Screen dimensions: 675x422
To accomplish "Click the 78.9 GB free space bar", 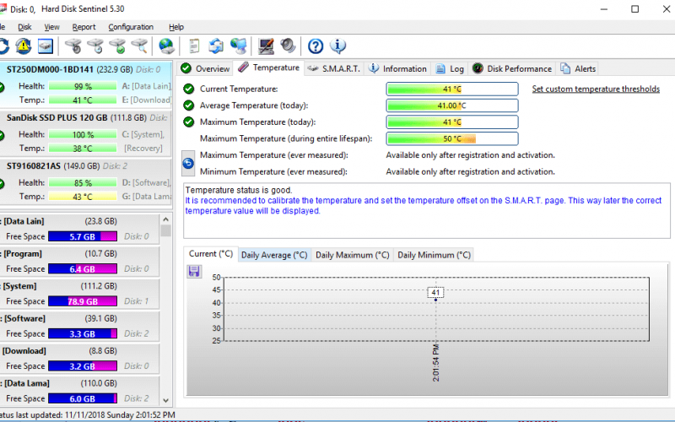I will tap(83, 301).
